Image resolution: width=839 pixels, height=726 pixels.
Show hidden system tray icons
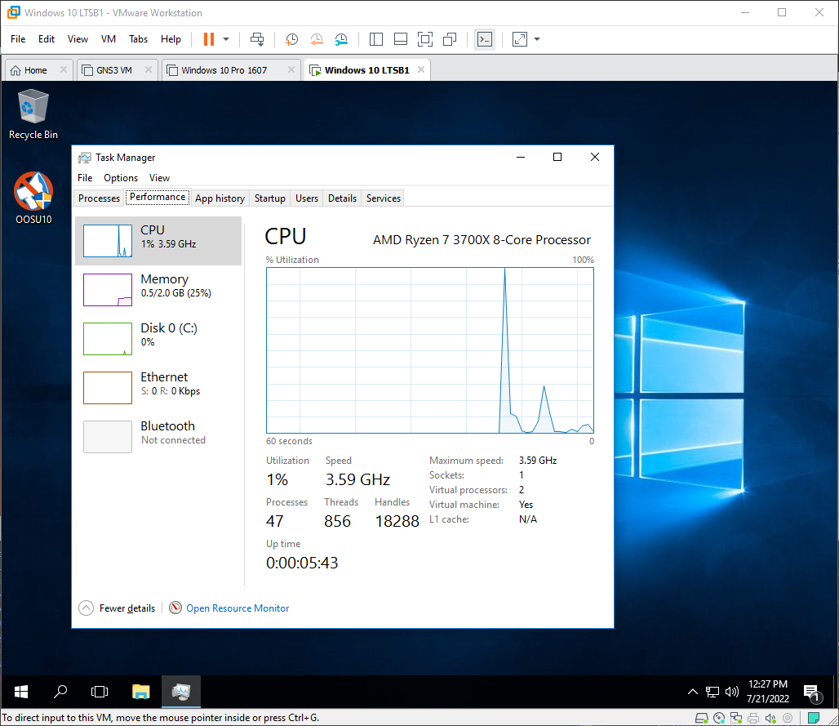coord(692,692)
